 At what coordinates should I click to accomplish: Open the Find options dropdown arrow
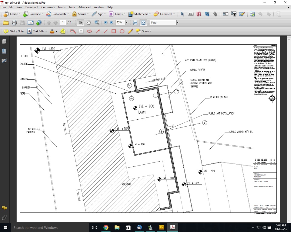(178, 23)
